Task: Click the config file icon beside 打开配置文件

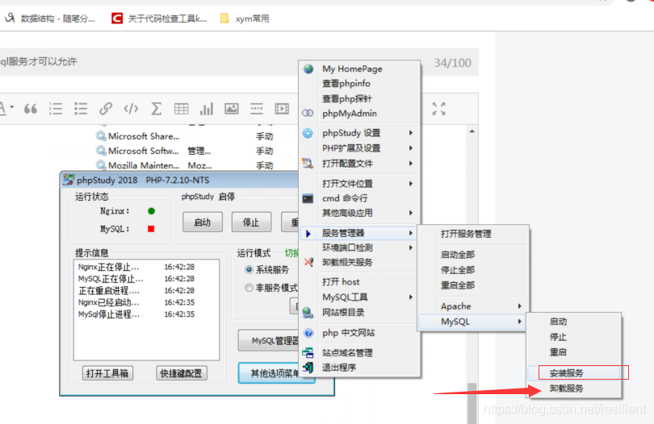Action: 308,164
